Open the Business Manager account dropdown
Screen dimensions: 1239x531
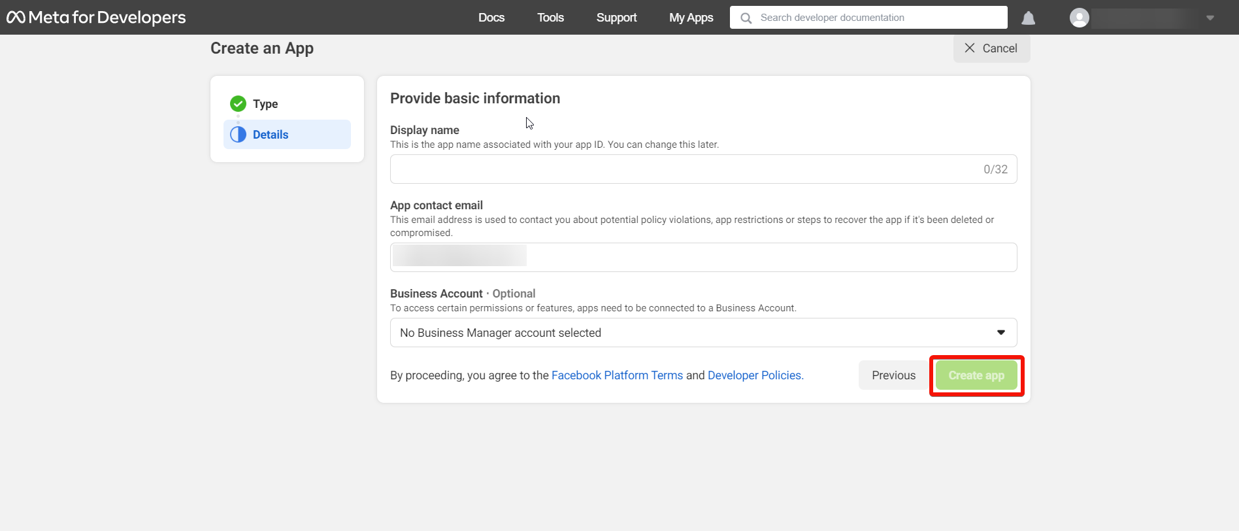693,333
